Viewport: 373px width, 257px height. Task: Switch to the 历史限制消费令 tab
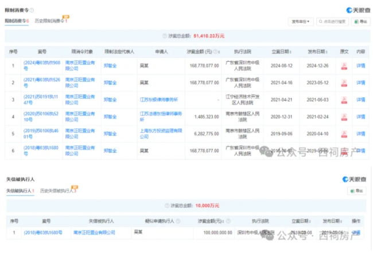pos(50,21)
